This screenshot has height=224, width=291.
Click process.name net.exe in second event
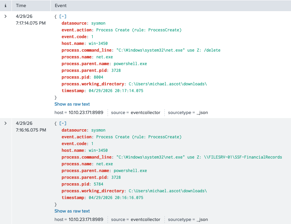pyautogui.click(x=105, y=164)
